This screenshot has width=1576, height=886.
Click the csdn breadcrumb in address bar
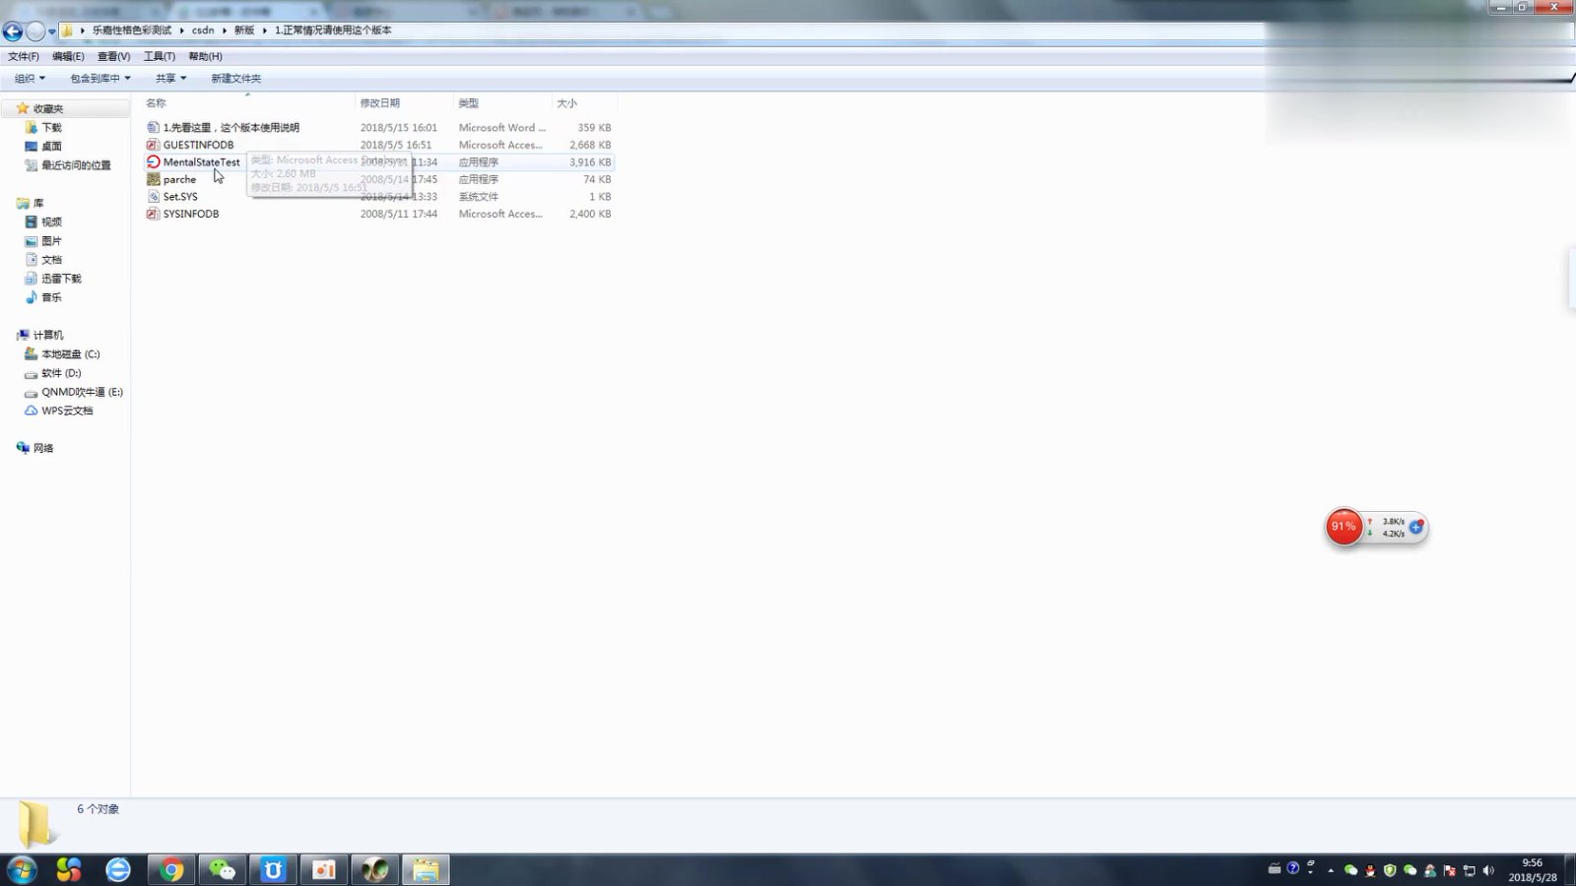(x=203, y=31)
